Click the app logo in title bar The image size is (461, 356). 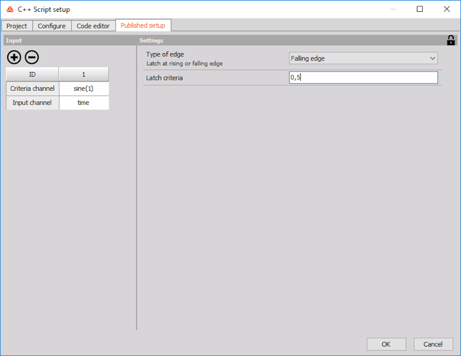pos(10,9)
